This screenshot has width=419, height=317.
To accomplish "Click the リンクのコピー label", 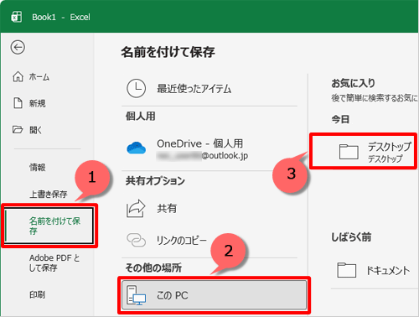I will 182,240.
